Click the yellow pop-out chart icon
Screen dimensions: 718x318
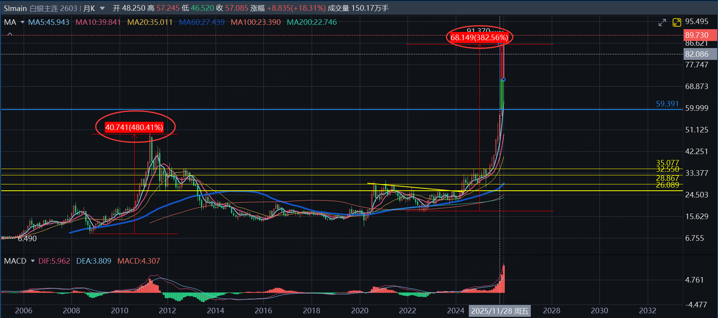coord(677,22)
